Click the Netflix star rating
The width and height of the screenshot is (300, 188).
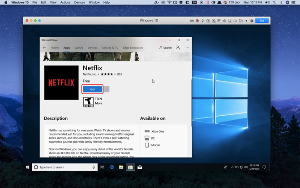[x=108, y=74]
